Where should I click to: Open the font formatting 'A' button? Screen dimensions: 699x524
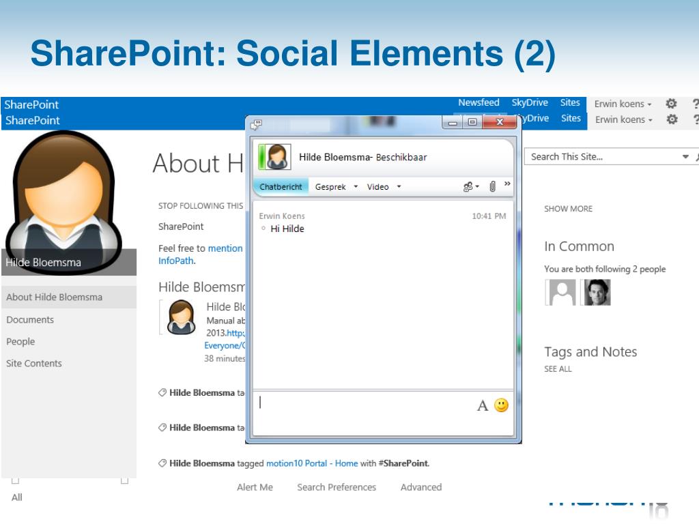(x=483, y=406)
